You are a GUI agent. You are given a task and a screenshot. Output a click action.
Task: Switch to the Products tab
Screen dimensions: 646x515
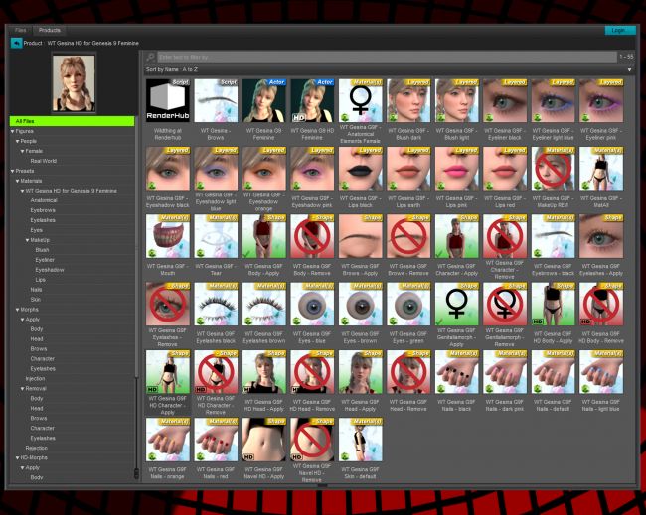50,31
